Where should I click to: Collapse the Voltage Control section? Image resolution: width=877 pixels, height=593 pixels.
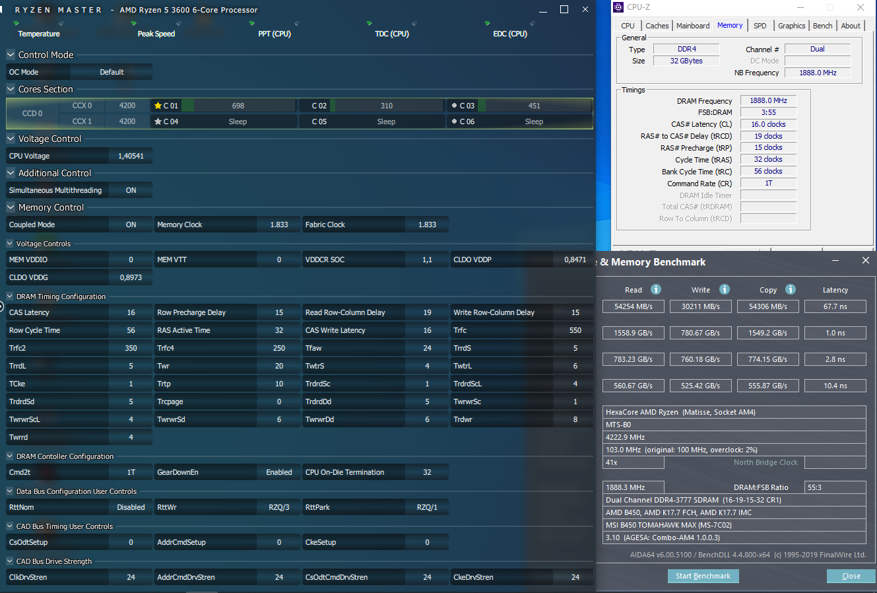11,139
